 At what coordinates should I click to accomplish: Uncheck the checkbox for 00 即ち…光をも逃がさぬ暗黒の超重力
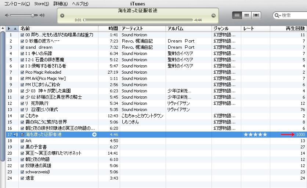(22, 35)
